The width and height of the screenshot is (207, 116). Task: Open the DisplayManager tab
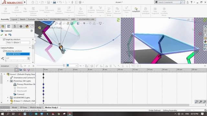[27, 26]
